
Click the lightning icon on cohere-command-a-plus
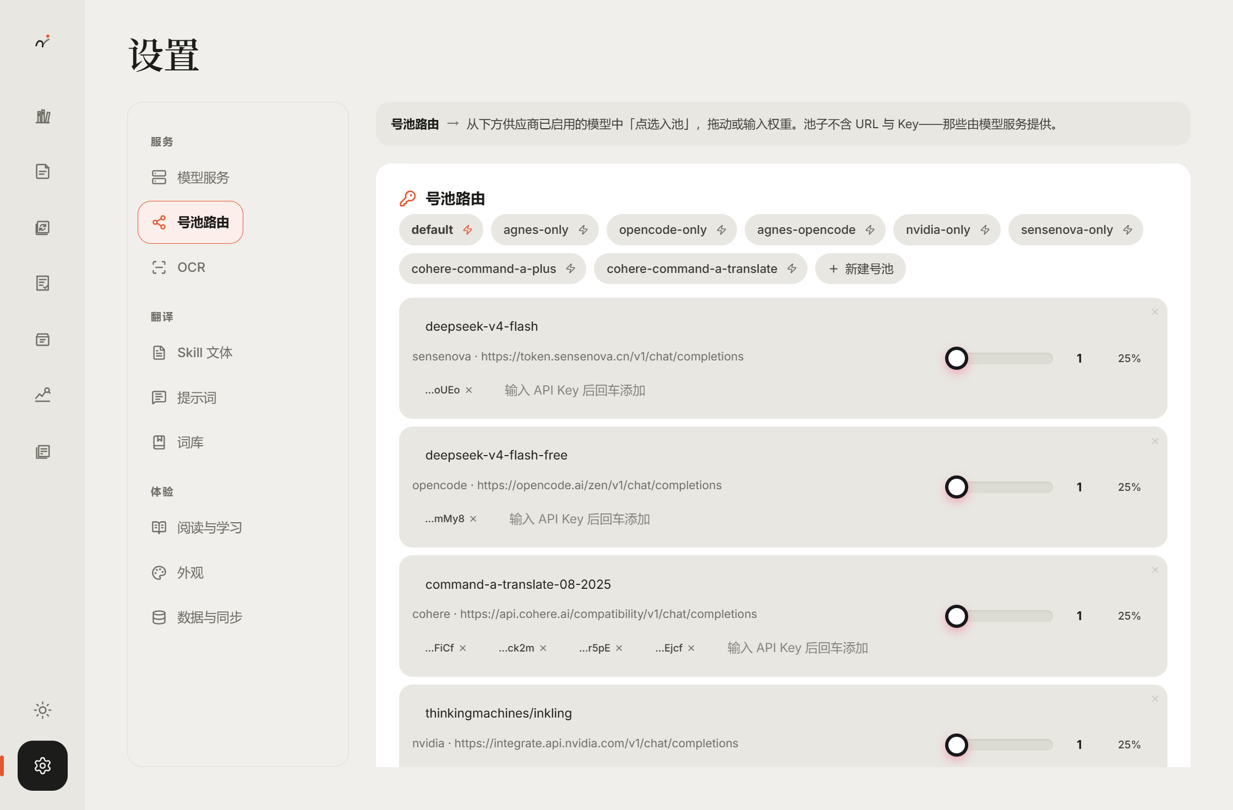tap(571, 269)
